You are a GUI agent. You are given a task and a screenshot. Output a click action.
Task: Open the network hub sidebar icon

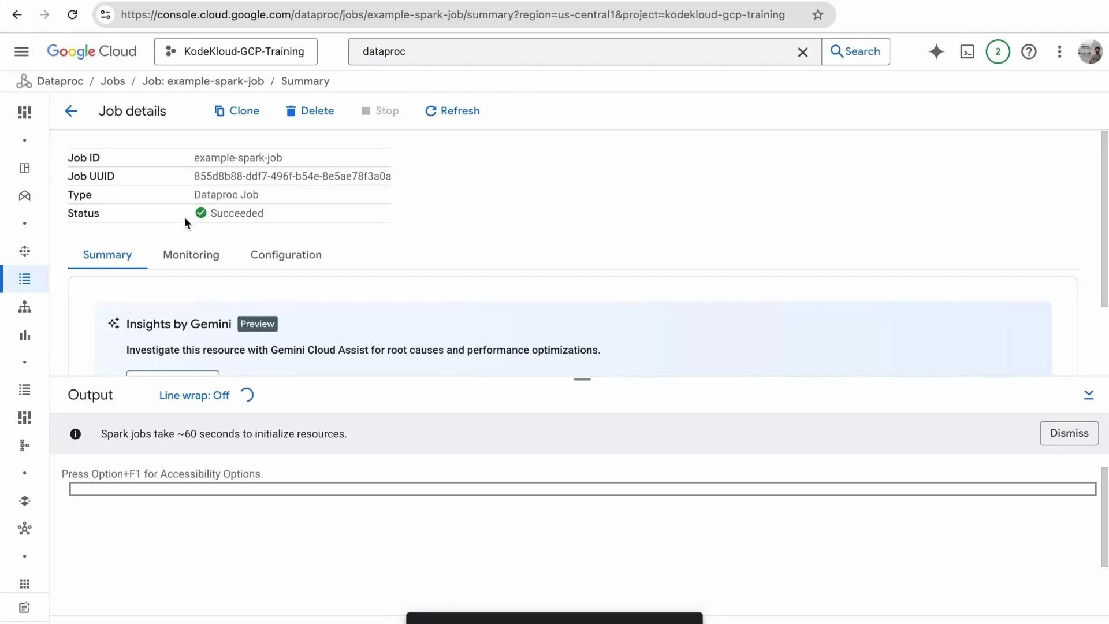(24, 529)
